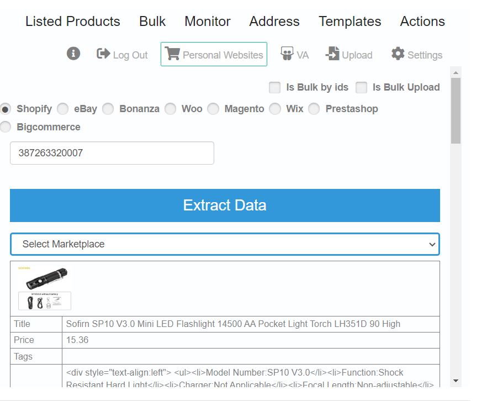The image size is (487, 401).
Task: Click the VA assistant icon
Action: [x=287, y=54]
